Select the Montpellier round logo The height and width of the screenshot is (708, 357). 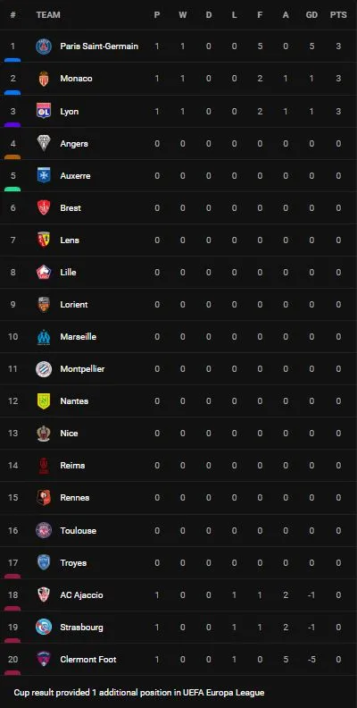click(x=44, y=369)
